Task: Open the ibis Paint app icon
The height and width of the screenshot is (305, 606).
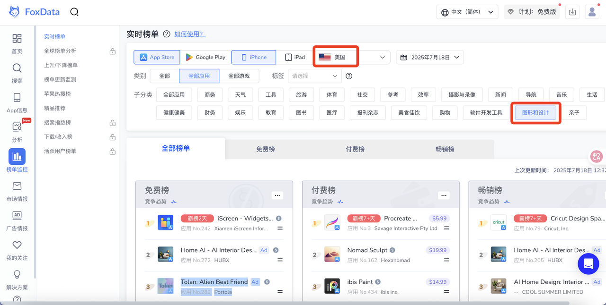Action: 332,286
